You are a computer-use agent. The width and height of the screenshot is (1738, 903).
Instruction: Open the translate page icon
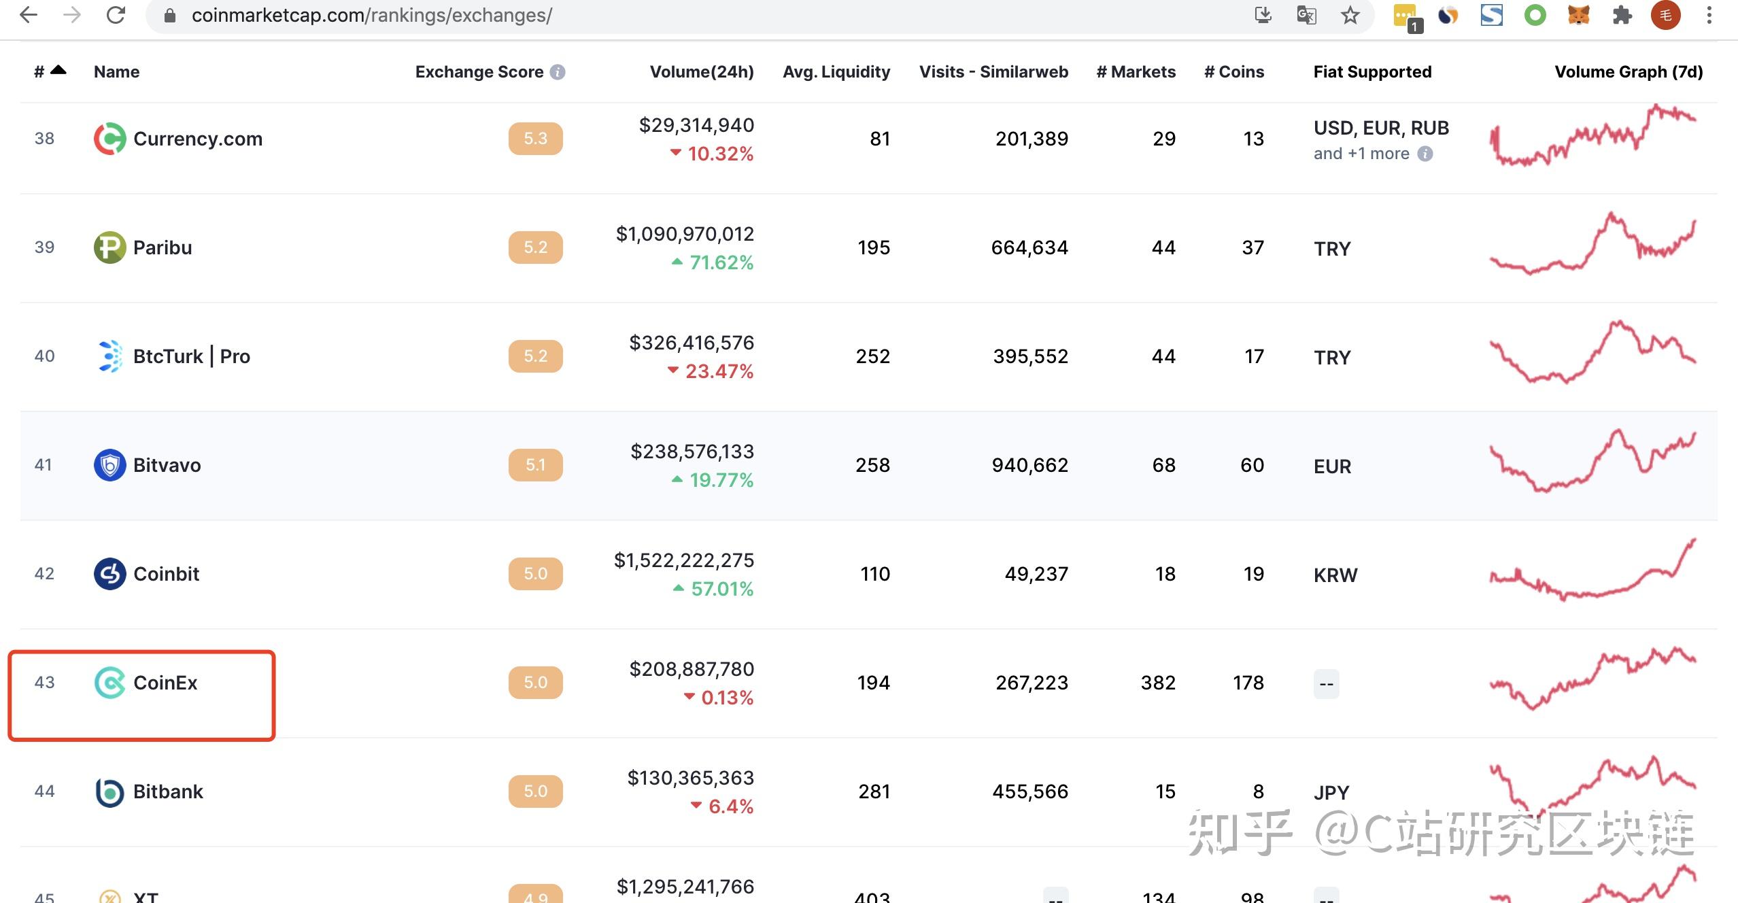1306,15
